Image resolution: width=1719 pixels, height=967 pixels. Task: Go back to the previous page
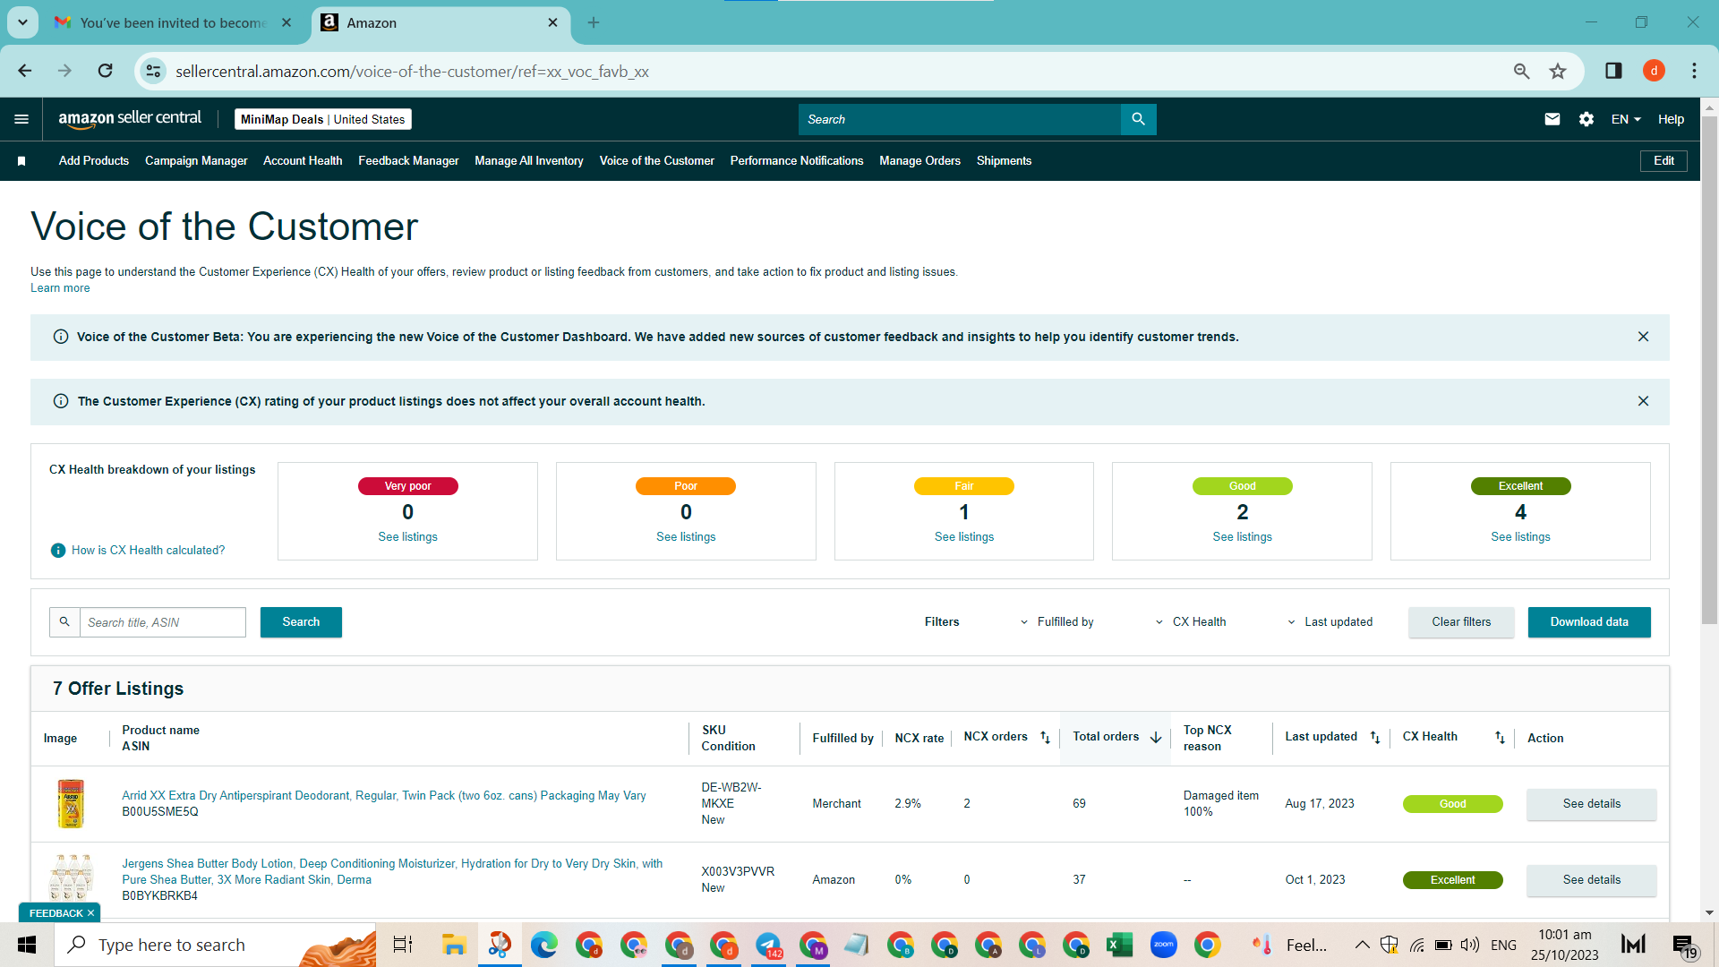point(25,71)
